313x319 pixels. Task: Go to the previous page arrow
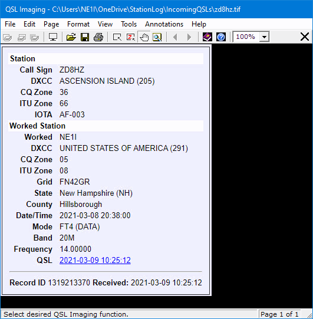coord(175,37)
